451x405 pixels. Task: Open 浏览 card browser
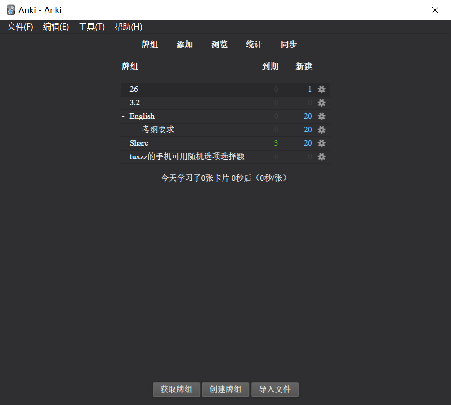(x=219, y=44)
